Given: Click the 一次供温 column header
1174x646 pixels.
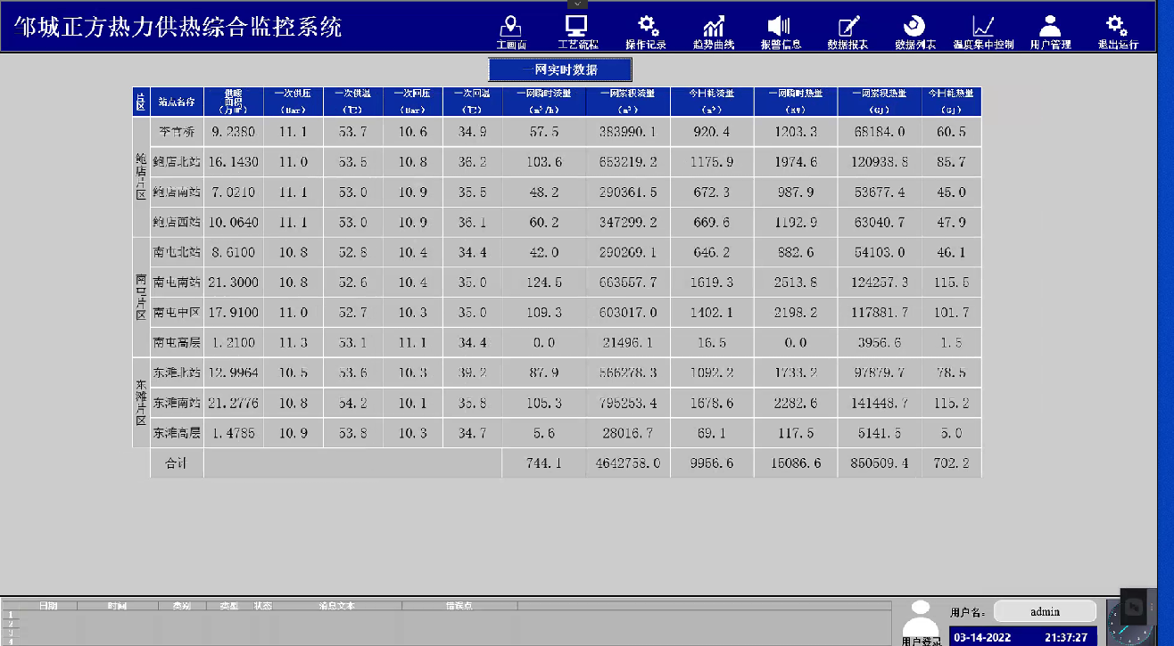Looking at the screenshot, I should [352, 102].
